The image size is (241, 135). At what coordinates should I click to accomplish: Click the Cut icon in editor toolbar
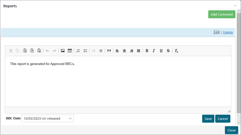[11, 51]
